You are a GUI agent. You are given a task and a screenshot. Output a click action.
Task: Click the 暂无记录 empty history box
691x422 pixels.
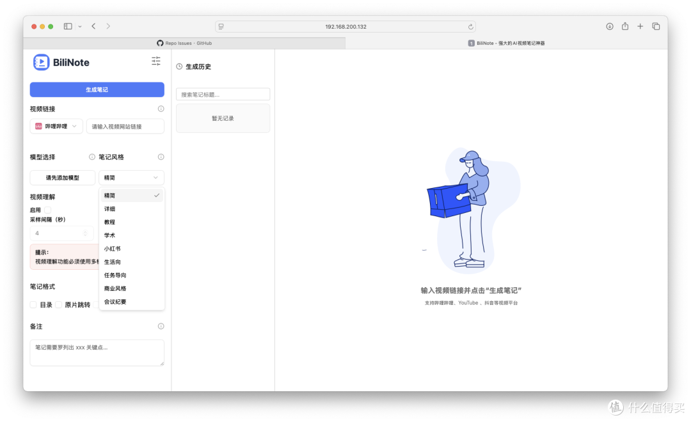pyautogui.click(x=223, y=118)
